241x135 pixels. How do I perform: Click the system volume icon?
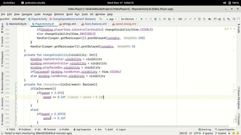tap(224, 3)
